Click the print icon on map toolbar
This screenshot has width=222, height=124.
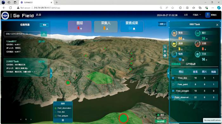click(x=165, y=56)
